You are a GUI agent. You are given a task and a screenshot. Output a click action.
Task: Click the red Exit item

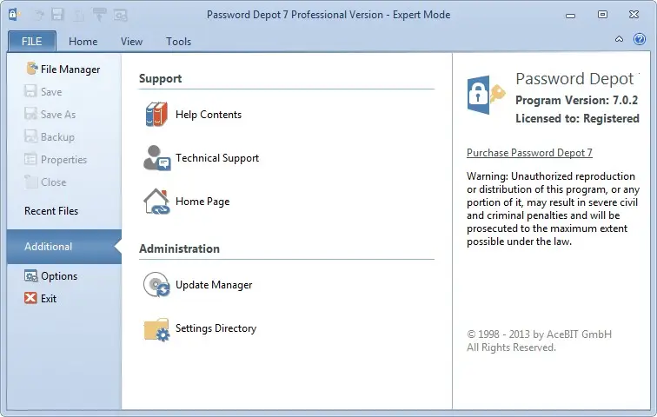tap(41, 299)
